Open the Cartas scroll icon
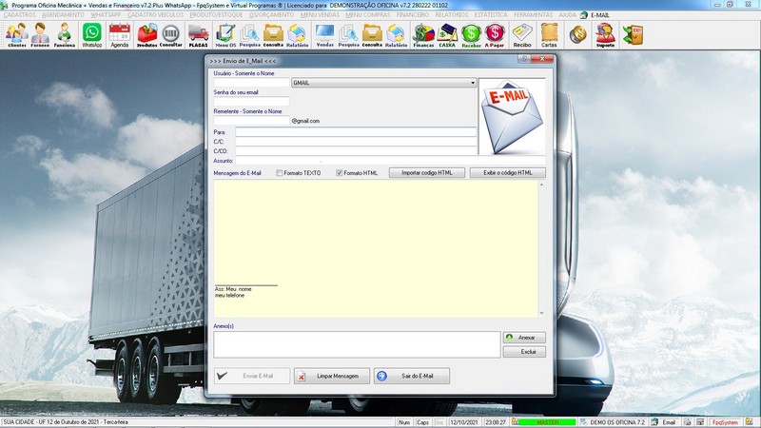 (549, 35)
